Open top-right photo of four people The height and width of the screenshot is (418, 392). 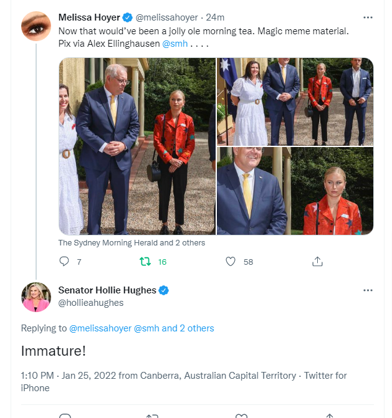point(295,102)
